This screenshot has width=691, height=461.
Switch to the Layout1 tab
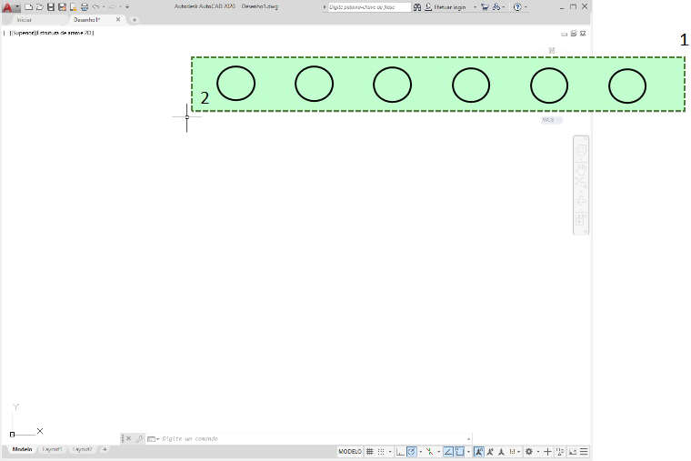[x=52, y=449]
